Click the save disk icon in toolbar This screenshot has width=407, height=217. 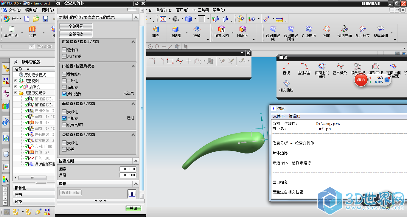[x=45, y=19]
